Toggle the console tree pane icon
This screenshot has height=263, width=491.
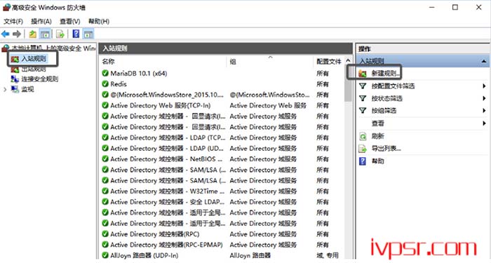coord(45,34)
